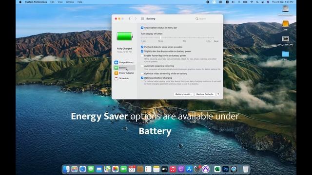Open Reminders from the Dock
Image resolution: width=312 pixels, height=175 pixels.
148,169
